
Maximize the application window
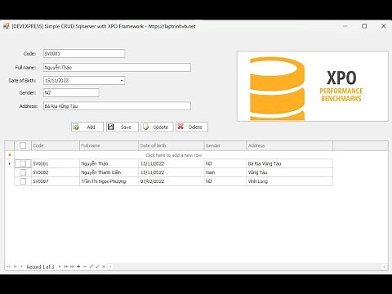point(364,26)
